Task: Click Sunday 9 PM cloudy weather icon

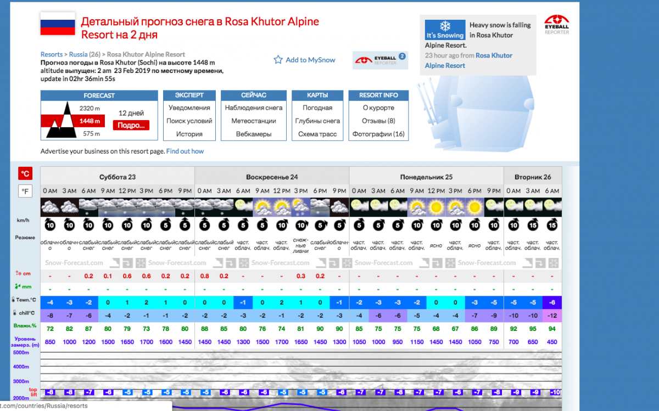Action: pos(340,207)
